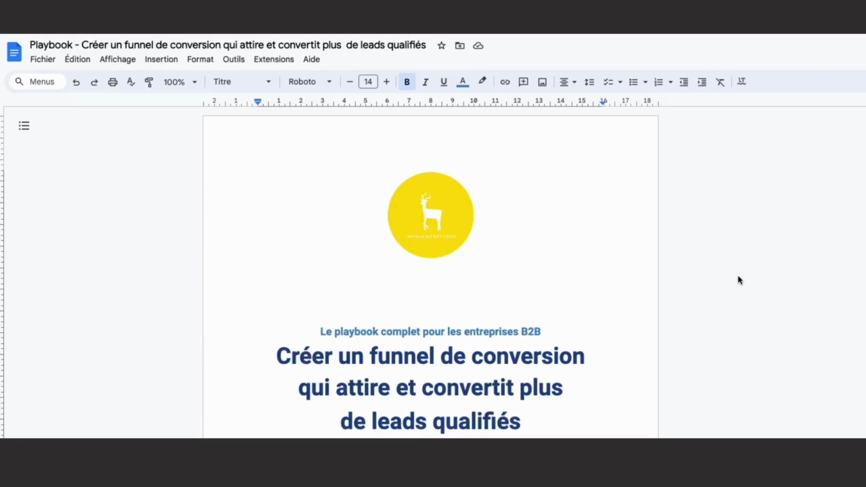This screenshot has height=487, width=866.
Task: Move document using the folder icon
Action: pos(460,45)
